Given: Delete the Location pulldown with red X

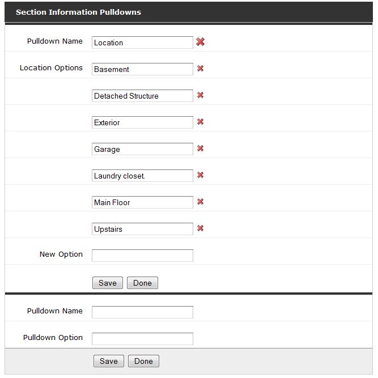Looking at the screenshot, I should 200,42.
